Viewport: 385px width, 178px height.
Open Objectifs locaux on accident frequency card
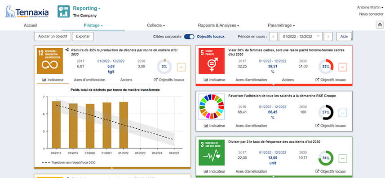331,171
